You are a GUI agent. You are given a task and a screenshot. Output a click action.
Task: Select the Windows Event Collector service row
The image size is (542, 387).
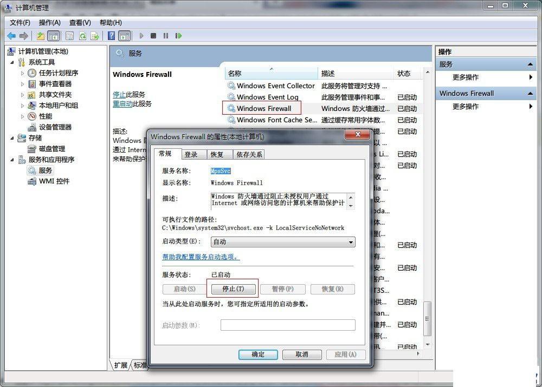(x=324, y=86)
